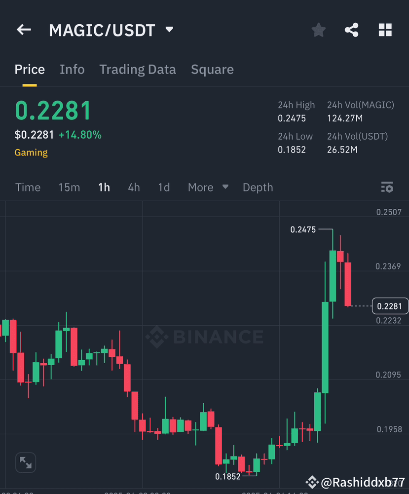Expand the chart using the fullscreen icon

[25, 462]
